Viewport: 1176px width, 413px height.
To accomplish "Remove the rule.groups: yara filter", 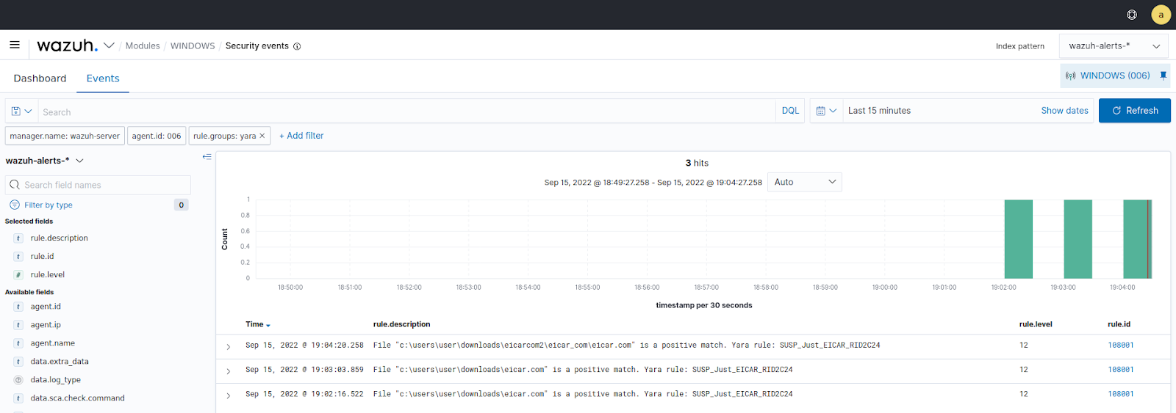I will [x=262, y=136].
